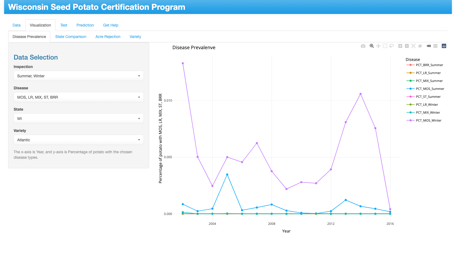Select the Visualization tab
The width and height of the screenshot is (456, 262).
click(40, 25)
